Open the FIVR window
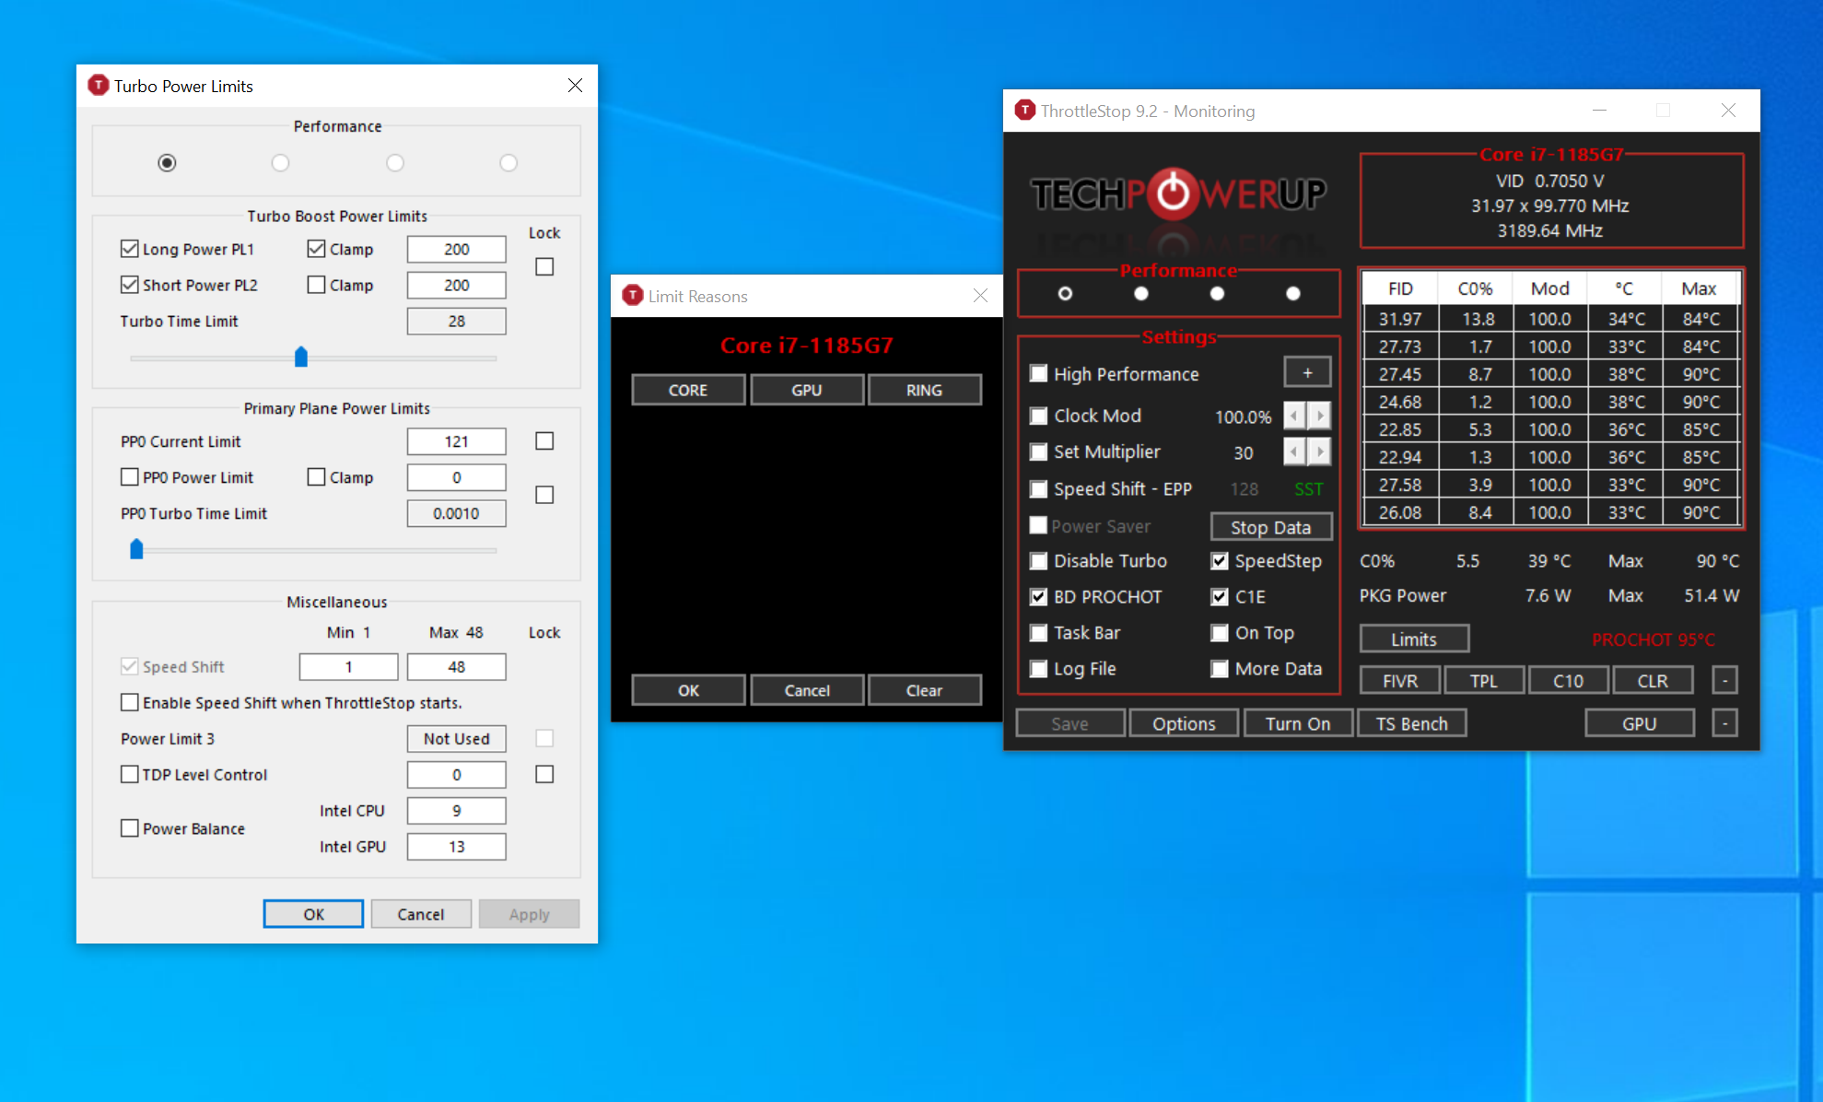 (x=1399, y=680)
